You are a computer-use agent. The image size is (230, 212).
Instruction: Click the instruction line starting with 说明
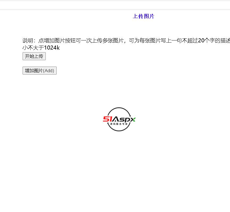pyautogui.click(x=126, y=40)
